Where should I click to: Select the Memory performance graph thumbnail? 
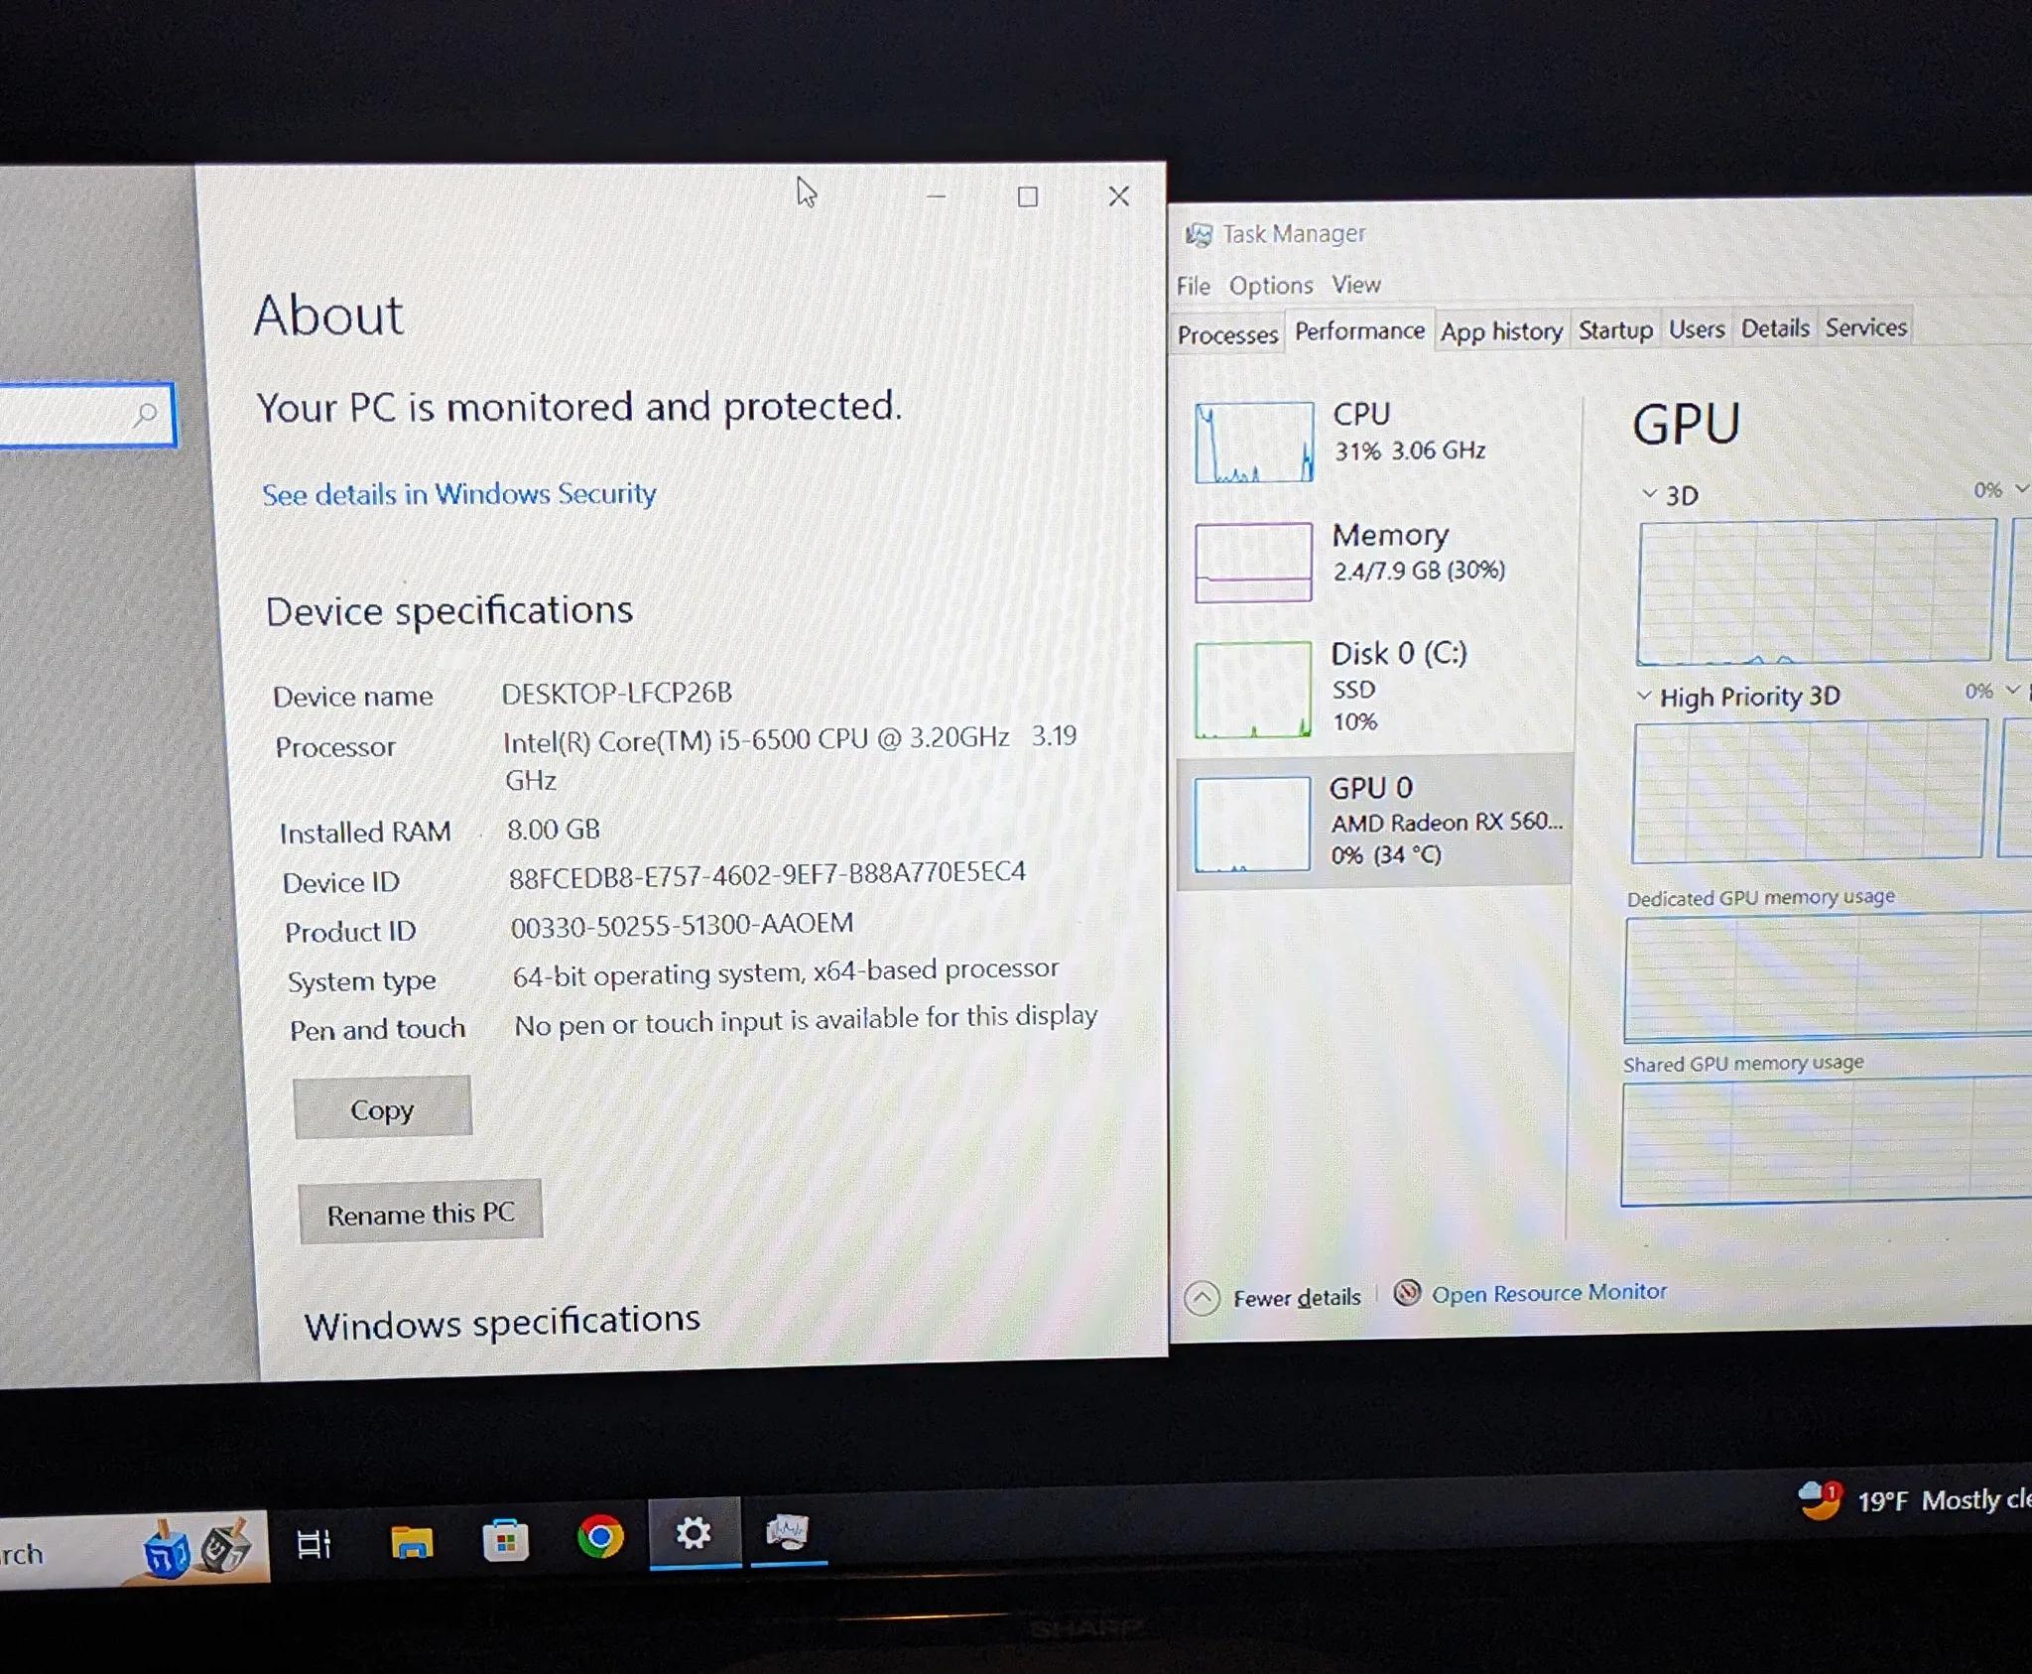click(x=1253, y=562)
